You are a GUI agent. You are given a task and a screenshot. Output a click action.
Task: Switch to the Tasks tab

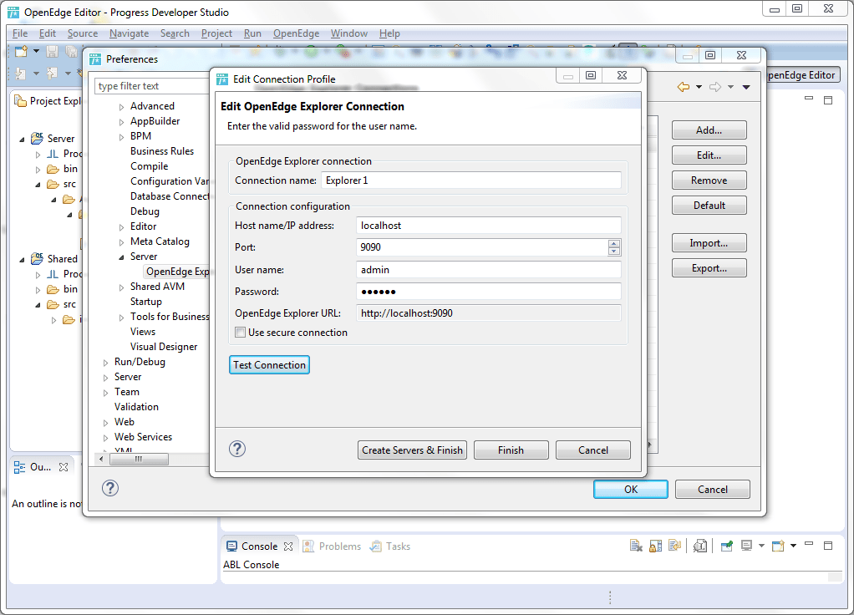tap(390, 546)
